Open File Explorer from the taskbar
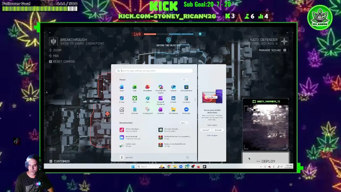 tap(175, 167)
